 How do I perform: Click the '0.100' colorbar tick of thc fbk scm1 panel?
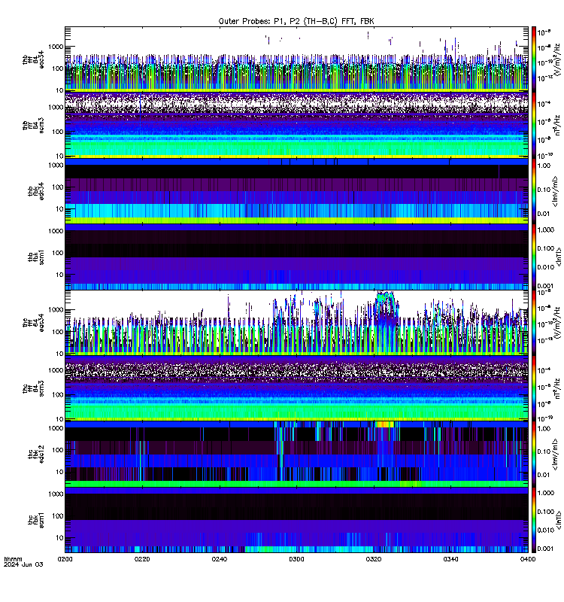tap(546, 512)
